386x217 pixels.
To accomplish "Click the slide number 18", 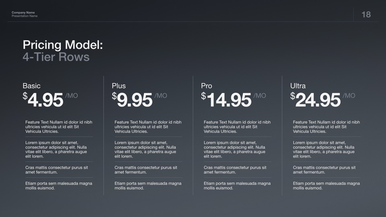I will click(366, 15).
